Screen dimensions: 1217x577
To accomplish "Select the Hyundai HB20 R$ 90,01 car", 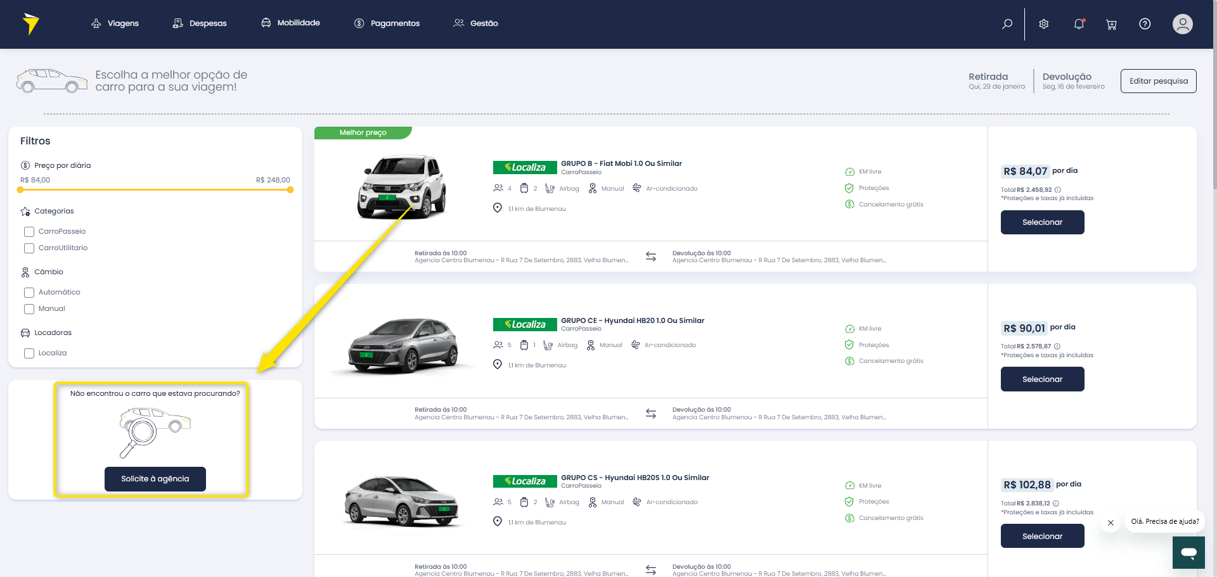I will point(1043,379).
